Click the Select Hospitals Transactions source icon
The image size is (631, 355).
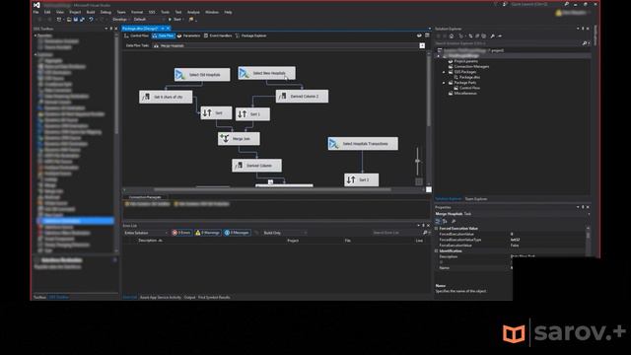[x=333, y=143]
